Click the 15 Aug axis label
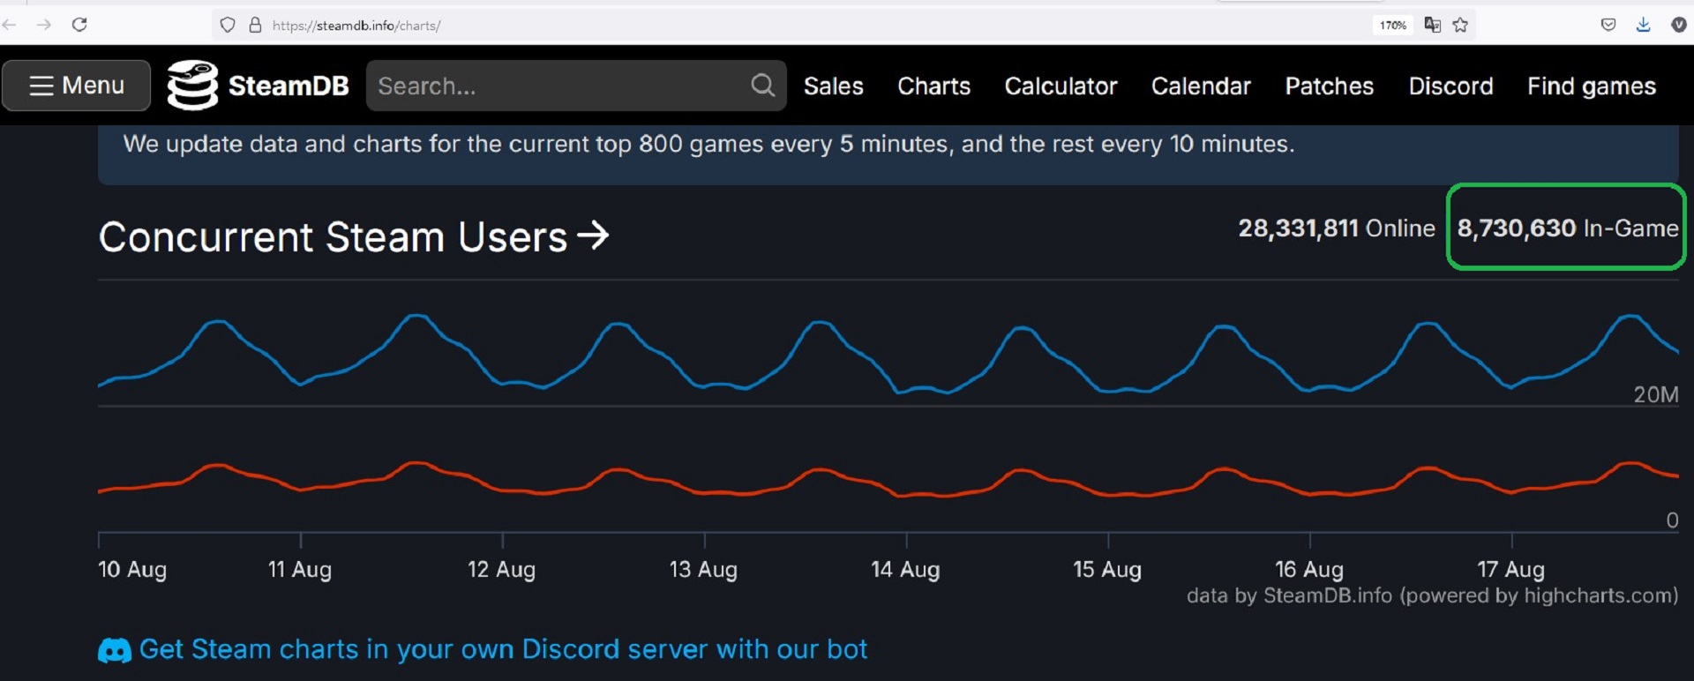The width and height of the screenshot is (1694, 681). (x=1107, y=570)
